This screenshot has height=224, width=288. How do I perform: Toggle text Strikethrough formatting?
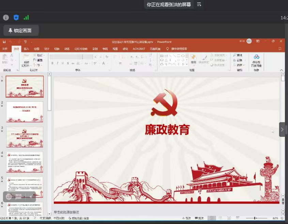pyautogui.click(x=68, y=63)
